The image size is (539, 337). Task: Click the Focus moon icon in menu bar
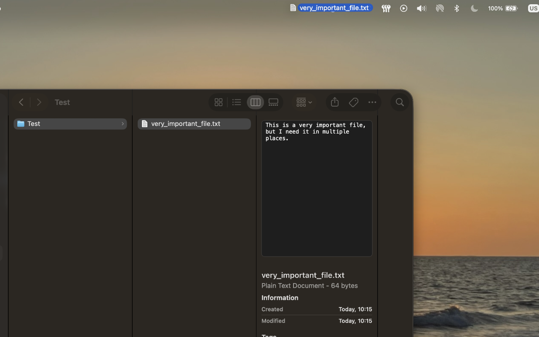click(x=474, y=8)
